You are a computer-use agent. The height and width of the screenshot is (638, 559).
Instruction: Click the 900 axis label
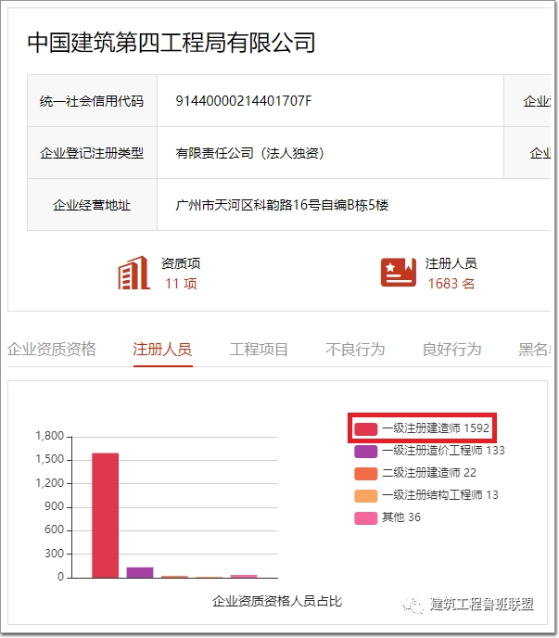coord(54,506)
